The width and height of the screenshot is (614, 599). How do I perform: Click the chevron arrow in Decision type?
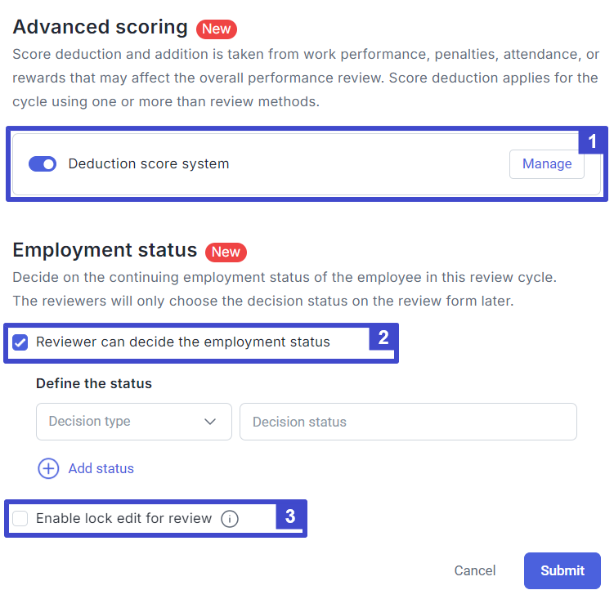(210, 422)
